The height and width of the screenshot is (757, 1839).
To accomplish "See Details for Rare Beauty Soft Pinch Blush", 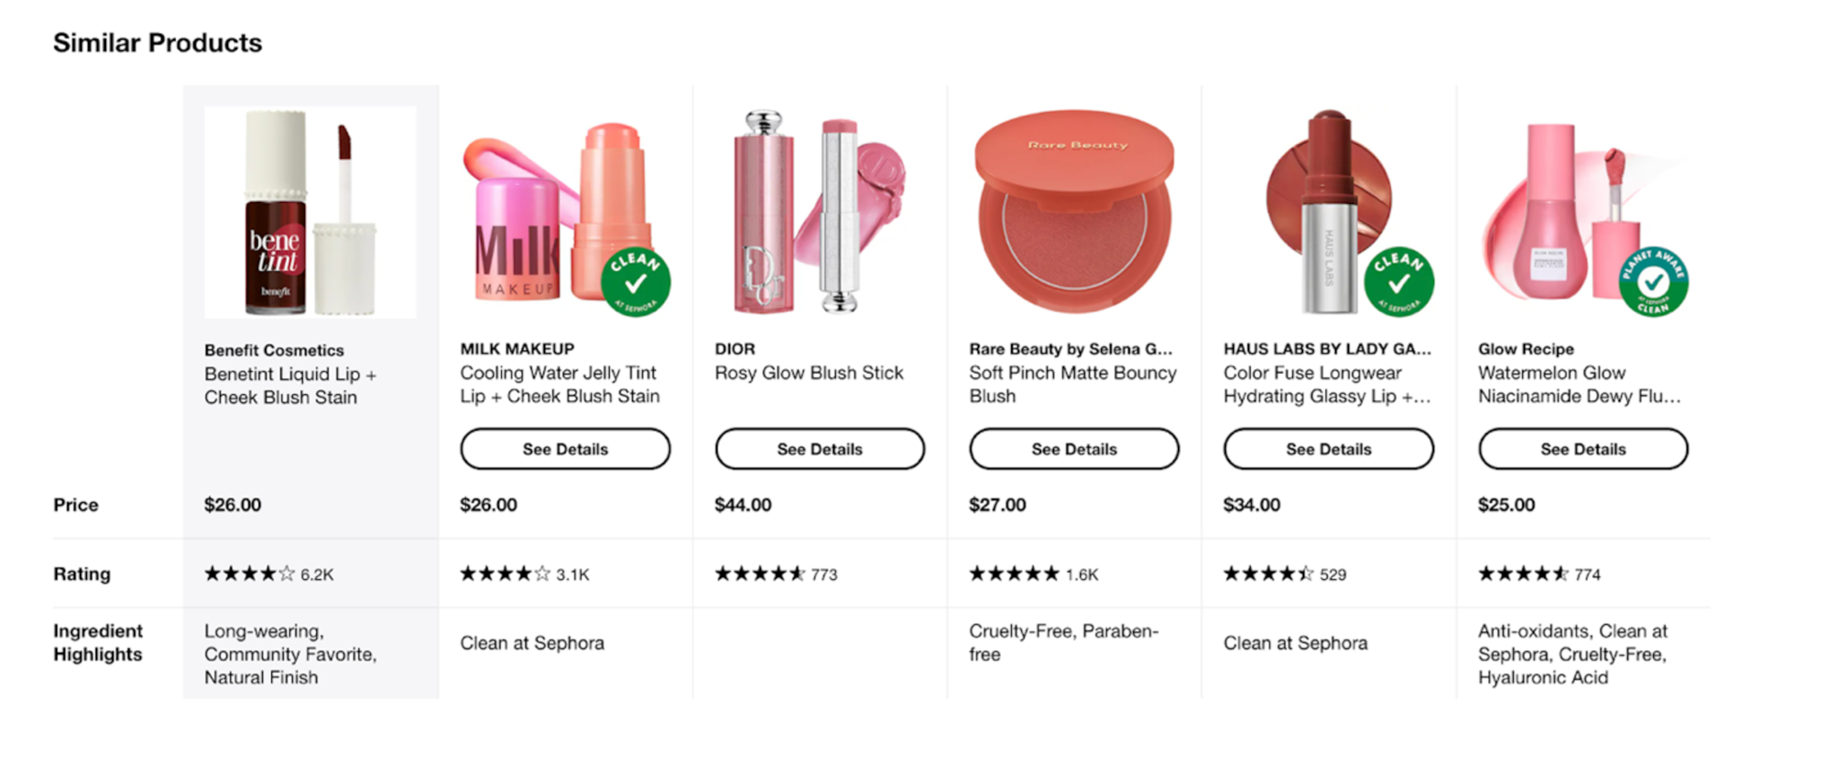I will (1074, 449).
